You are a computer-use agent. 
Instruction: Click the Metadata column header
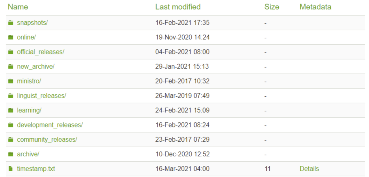[315, 7]
